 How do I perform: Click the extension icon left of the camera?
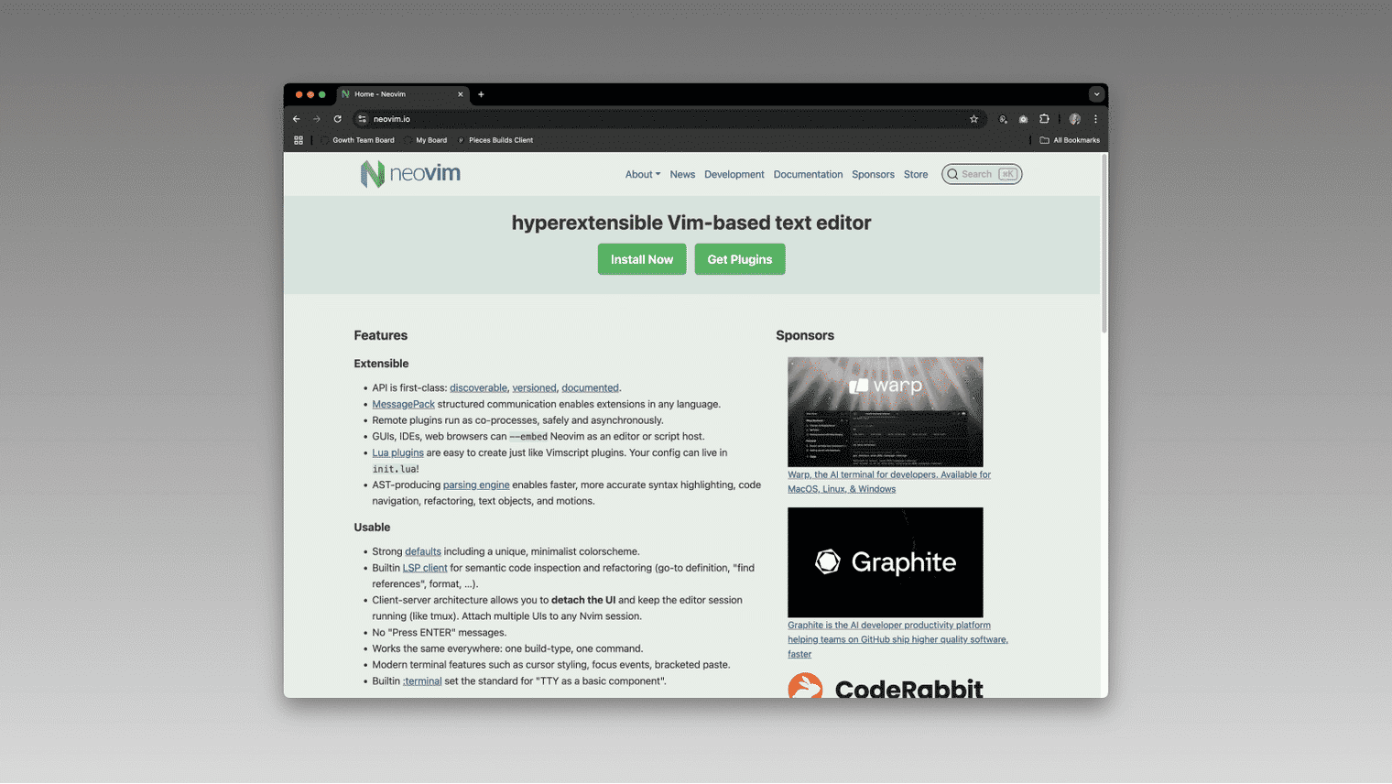1003,119
